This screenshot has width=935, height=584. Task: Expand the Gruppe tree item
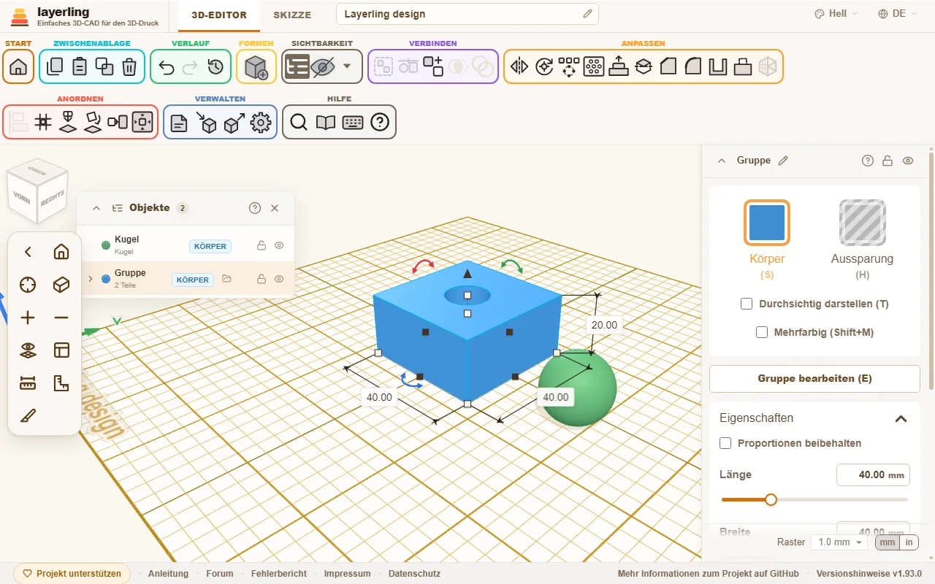tap(91, 279)
